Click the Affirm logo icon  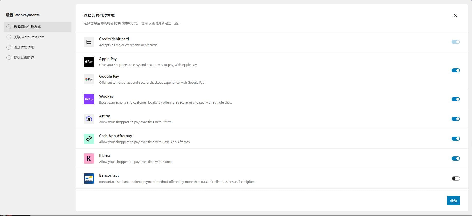click(x=89, y=119)
